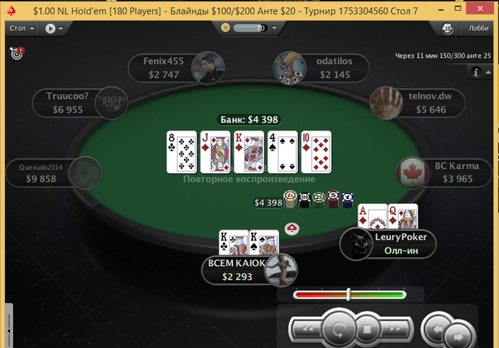
Task: Click the replayer play icon in toolbar
Action: 50,29
